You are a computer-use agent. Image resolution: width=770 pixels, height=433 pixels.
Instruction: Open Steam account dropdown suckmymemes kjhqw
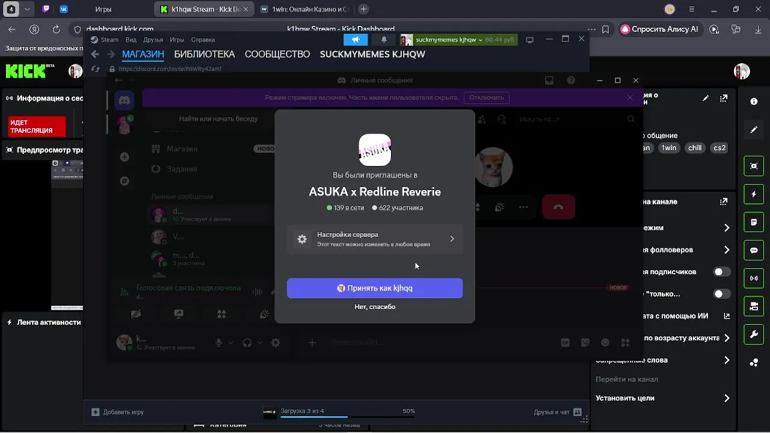pyautogui.click(x=458, y=40)
